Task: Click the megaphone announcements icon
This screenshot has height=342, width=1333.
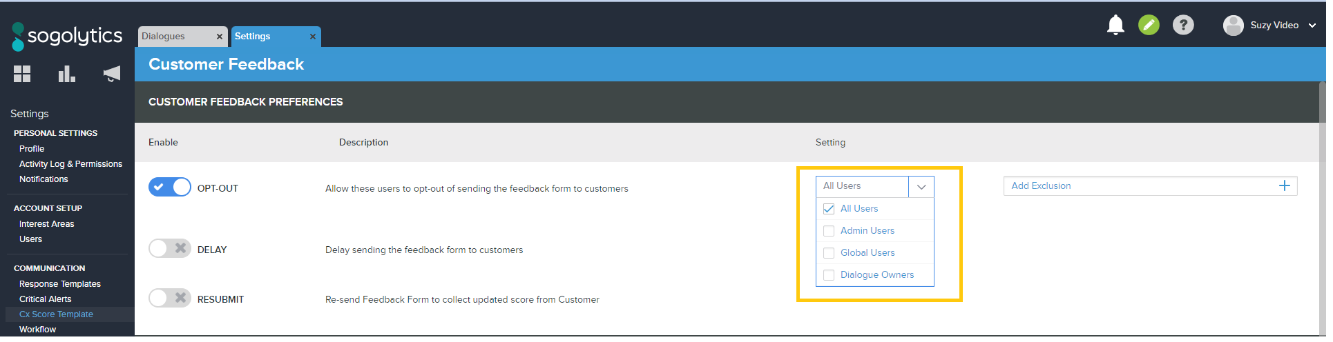Action: (111, 74)
